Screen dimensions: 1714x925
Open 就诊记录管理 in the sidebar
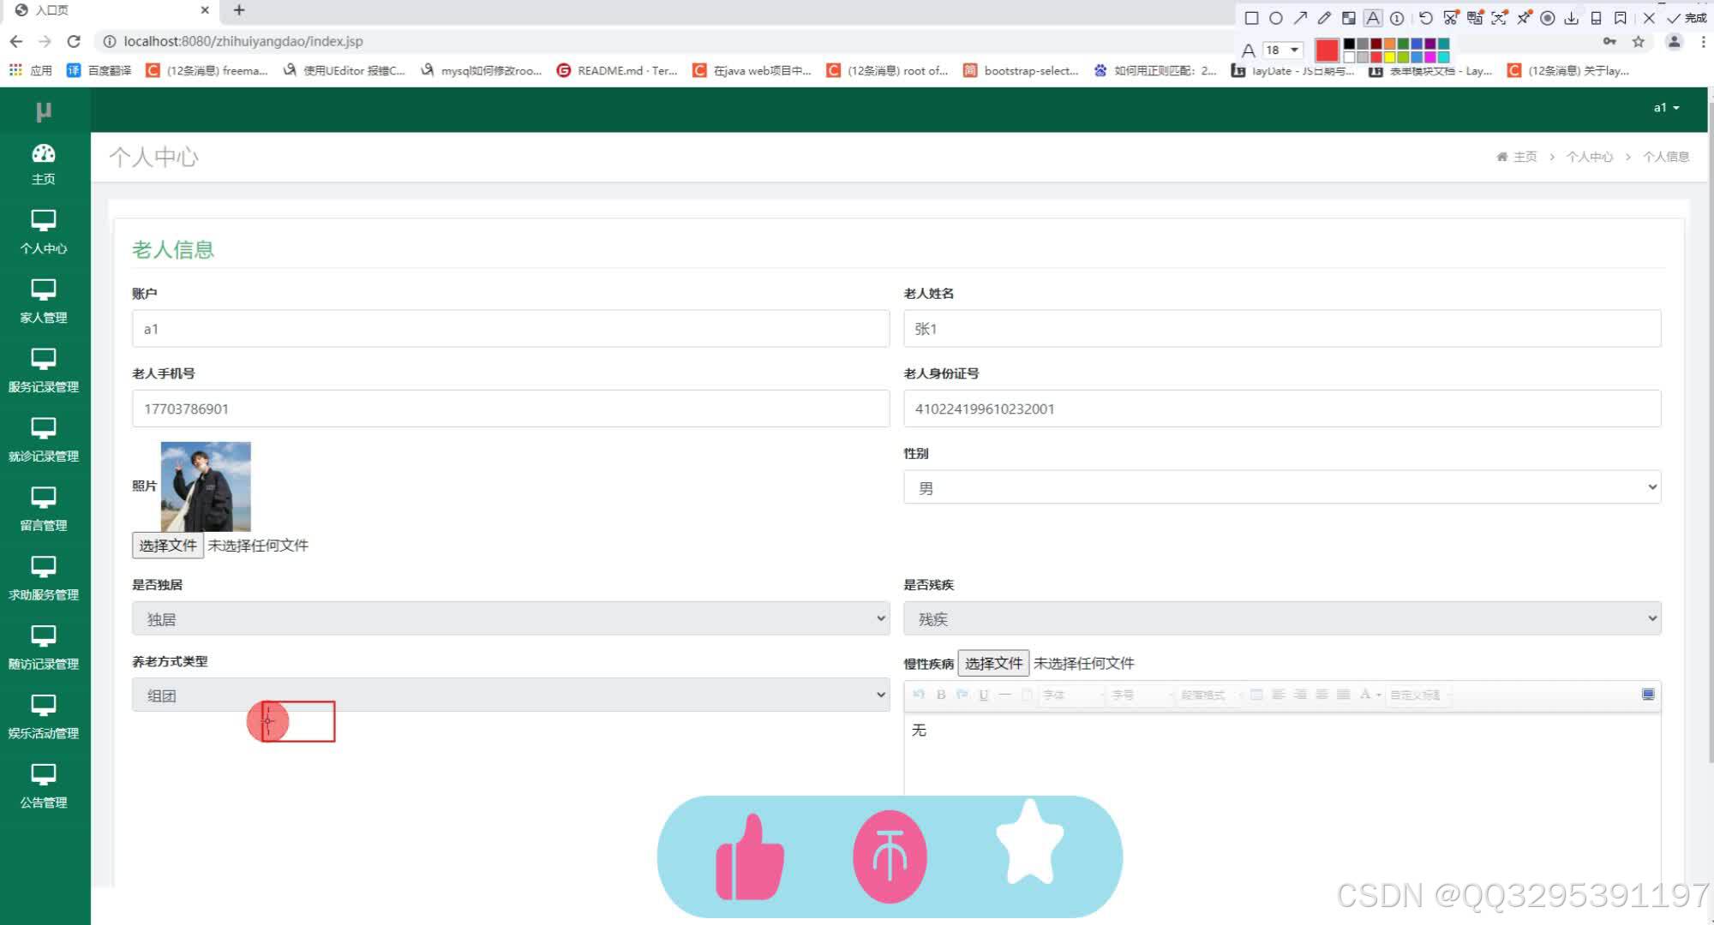click(44, 440)
